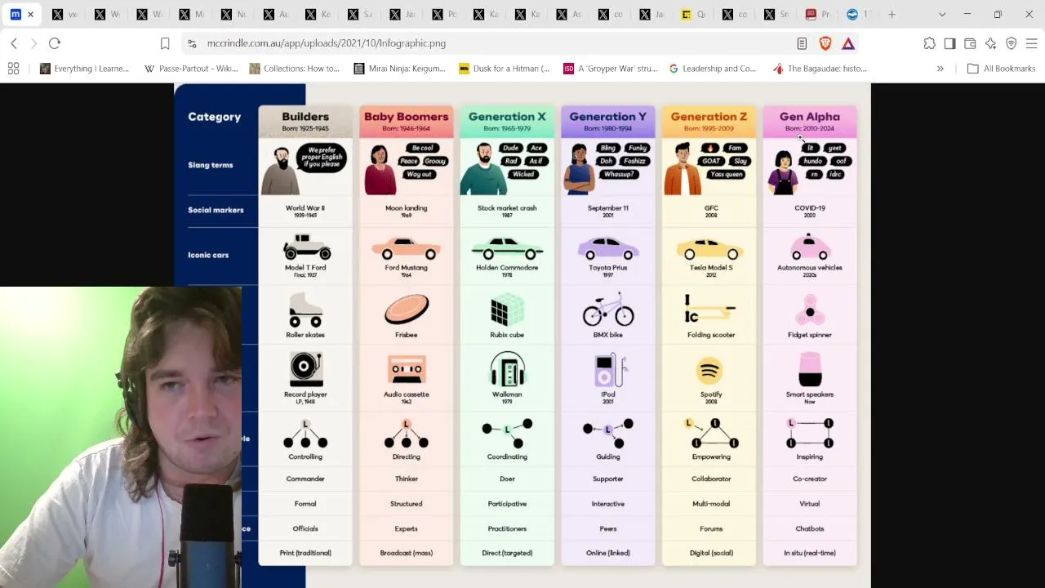Click the "Iconic cars" row label
Image resolution: width=1045 pixels, height=588 pixels.
click(208, 255)
